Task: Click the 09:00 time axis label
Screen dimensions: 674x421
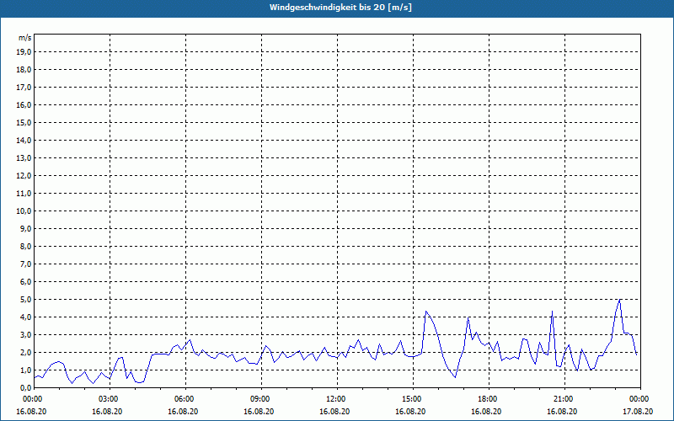Action: pyautogui.click(x=261, y=399)
